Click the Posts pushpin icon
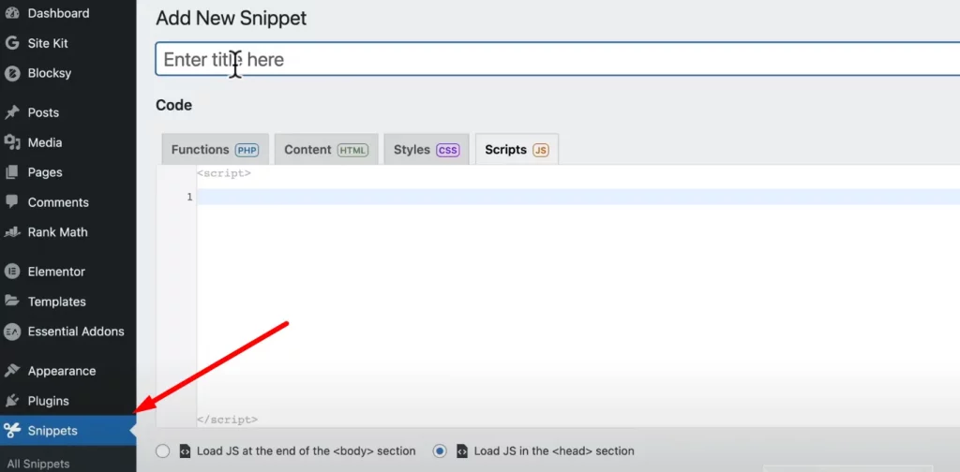Image resolution: width=960 pixels, height=472 pixels. (x=12, y=112)
